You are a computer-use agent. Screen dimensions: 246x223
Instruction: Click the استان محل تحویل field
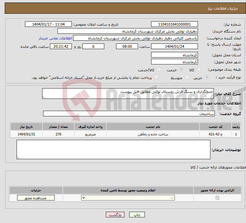click(x=174, y=55)
